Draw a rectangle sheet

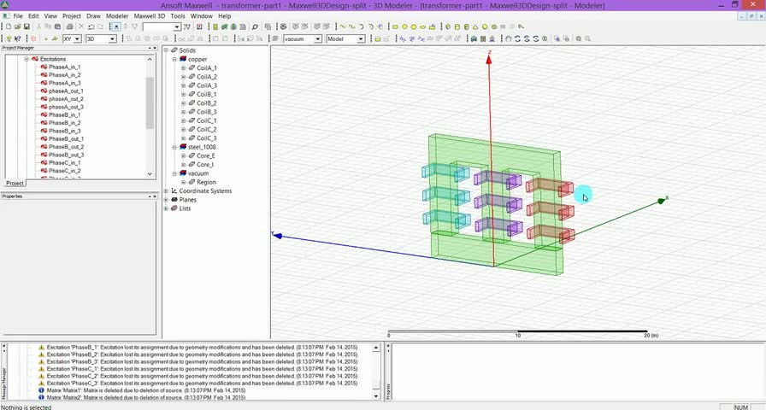pos(395,26)
